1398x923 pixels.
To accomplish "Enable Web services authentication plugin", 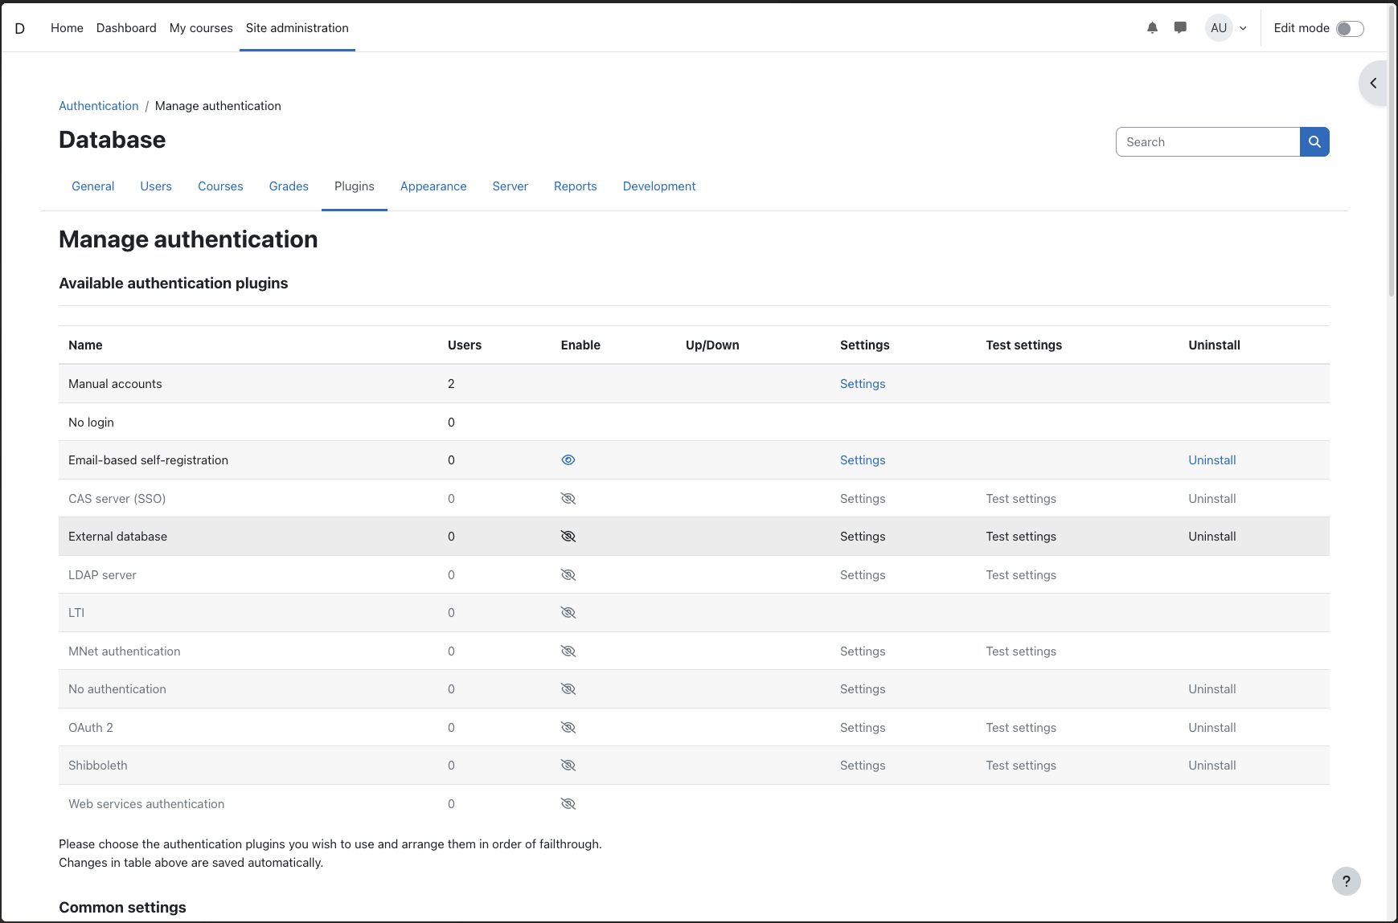I will 568,804.
